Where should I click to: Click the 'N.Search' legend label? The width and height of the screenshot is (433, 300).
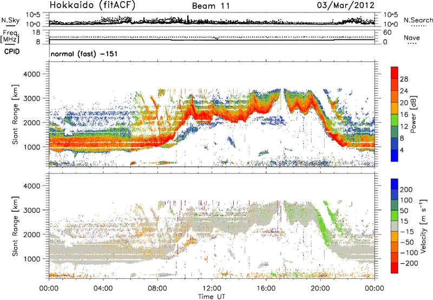coord(418,20)
